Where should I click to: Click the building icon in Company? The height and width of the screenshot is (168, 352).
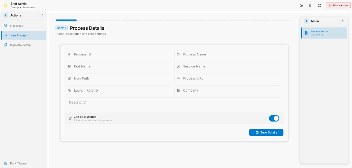click(x=178, y=91)
